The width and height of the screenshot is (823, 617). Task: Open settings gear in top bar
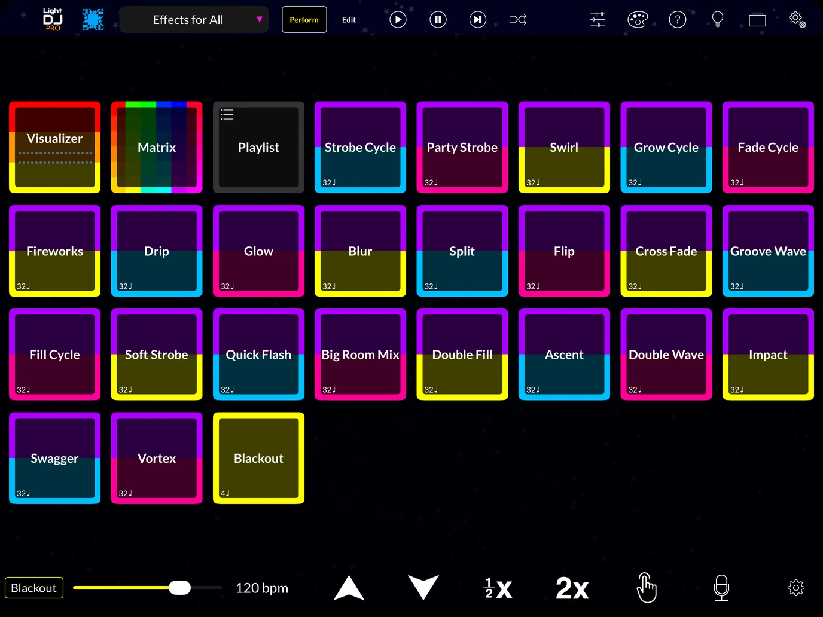coord(797,19)
